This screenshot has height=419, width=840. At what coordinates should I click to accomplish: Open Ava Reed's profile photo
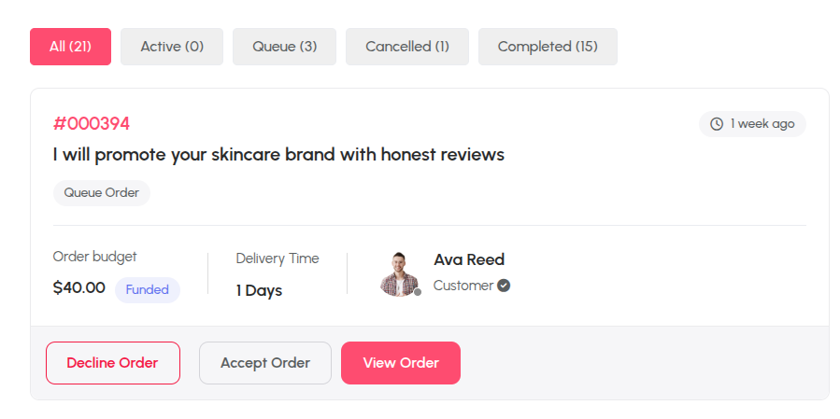pos(399,274)
